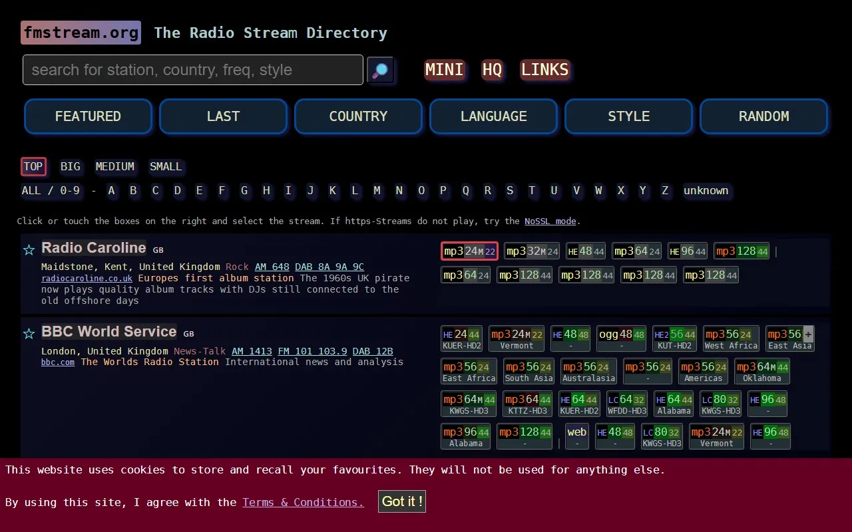
Task: Open a RANDOM radio station
Action: (x=763, y=116)
